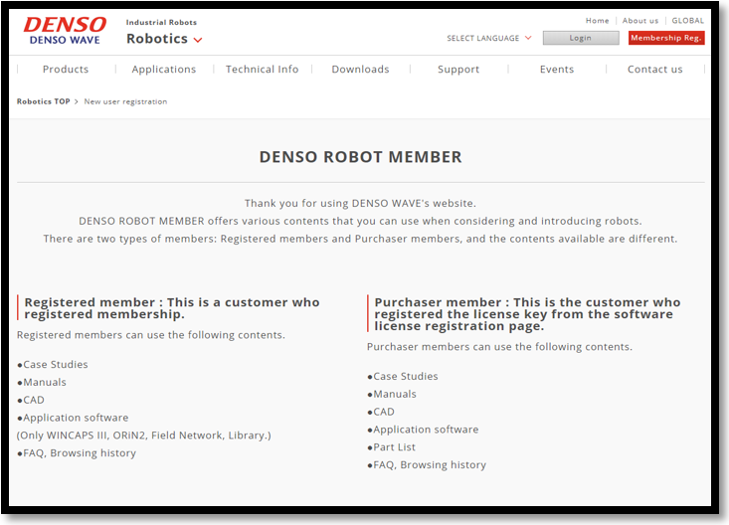
Task: Click the Industrial Robots label
Action: 161,22
